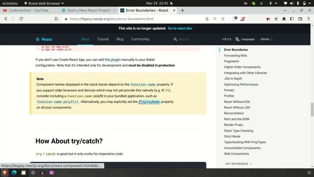Viewport: 314px width, 177px height.
Task: Click the page vertical scrollbar thumb
Action: point(312,109)
